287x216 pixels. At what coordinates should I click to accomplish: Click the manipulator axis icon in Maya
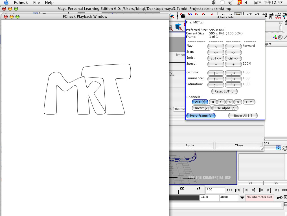pos(275,37)
